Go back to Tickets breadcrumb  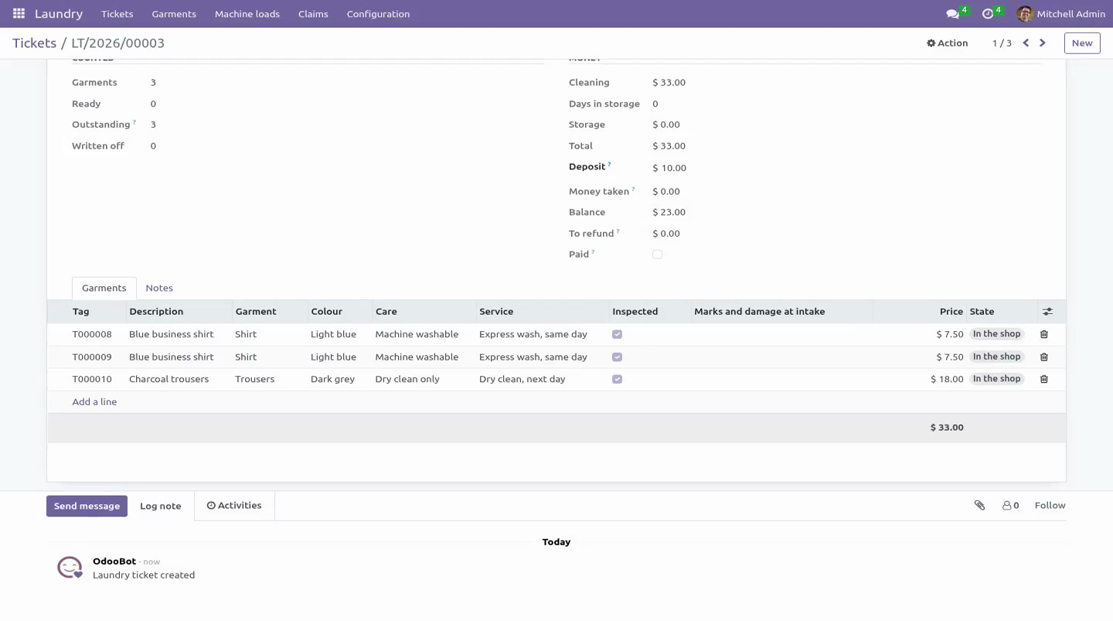[x=34, y=43]
